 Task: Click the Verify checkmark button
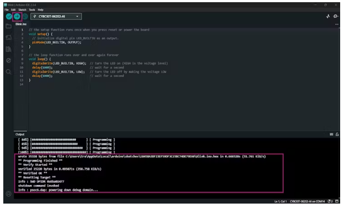click(x=9, y=16)
